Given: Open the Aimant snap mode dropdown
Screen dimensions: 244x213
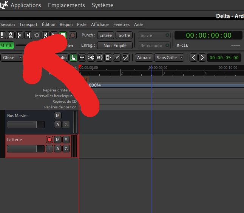Looking at the screenshot, I should coord(144,58).
